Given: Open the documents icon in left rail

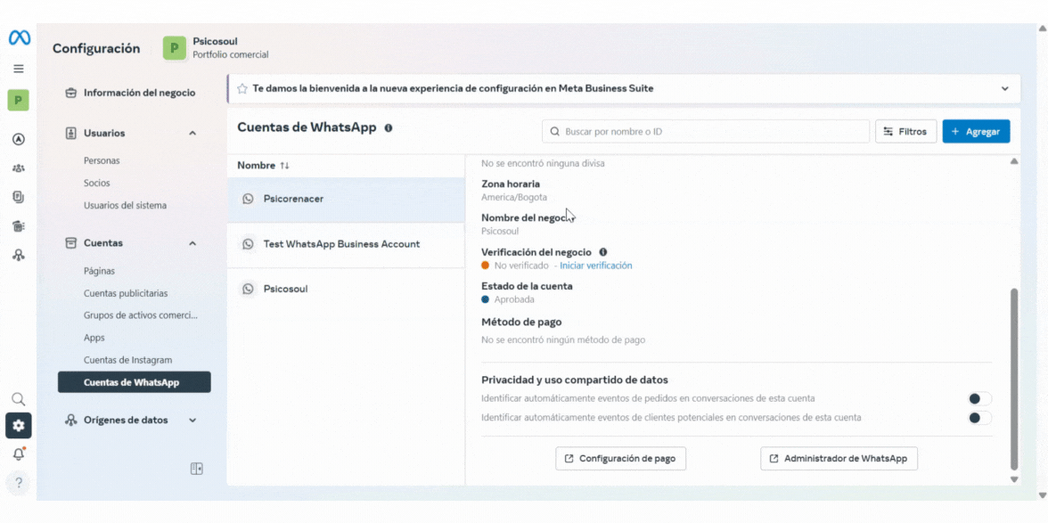Looking at the screenshot, I should [x=19, y=196].
